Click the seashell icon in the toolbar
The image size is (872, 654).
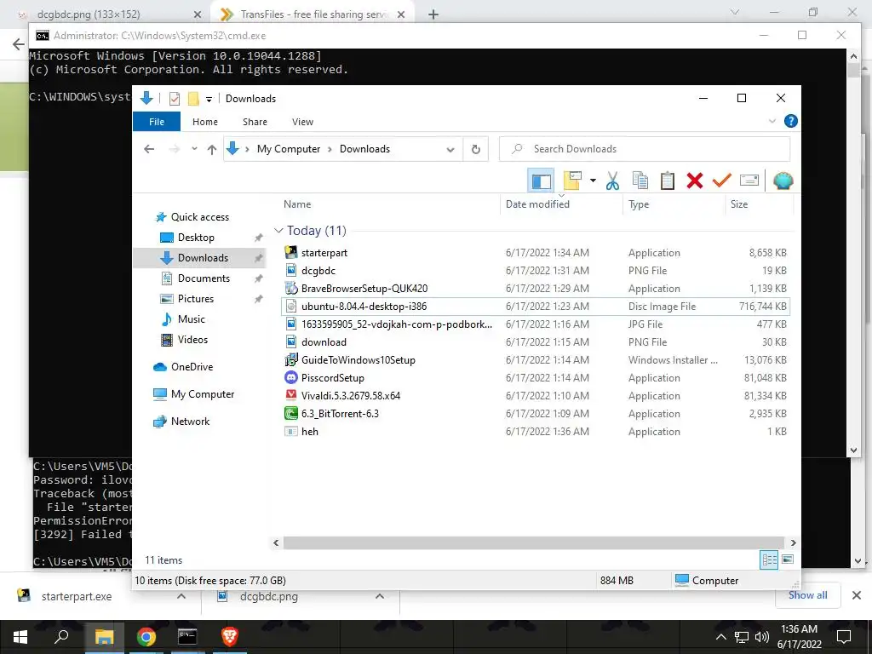coord(783,181)
